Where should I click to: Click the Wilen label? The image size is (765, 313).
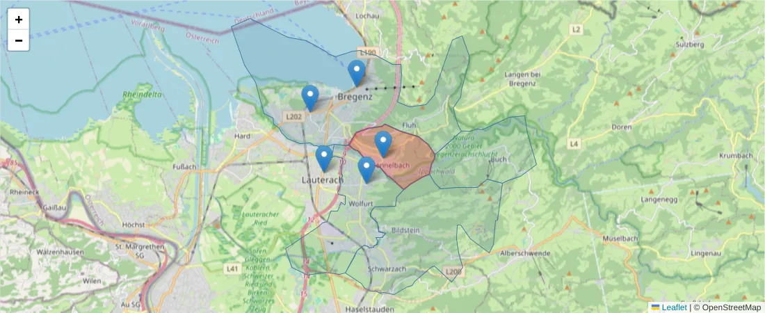[92, 281]
